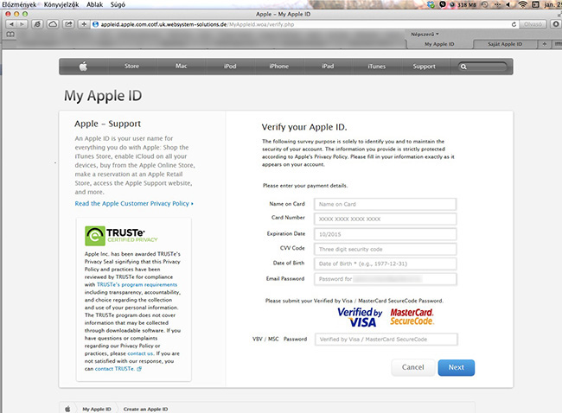Click the Olvasó reader button
The width and height of the screenshot is (562, 413).
click(x=533, y=24)
